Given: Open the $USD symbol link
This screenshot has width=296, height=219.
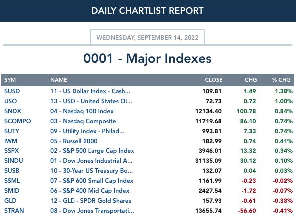Looking at the screenshot, I should tap(12, 91).
